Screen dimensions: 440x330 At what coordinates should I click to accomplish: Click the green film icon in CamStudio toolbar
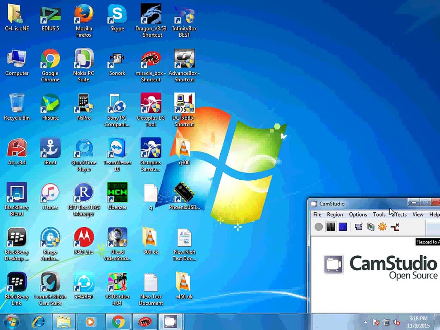click(x=371, y=227)
